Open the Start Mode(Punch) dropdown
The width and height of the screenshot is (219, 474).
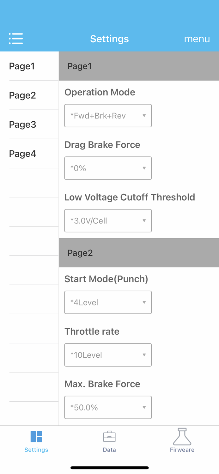[x=108, y=302]
